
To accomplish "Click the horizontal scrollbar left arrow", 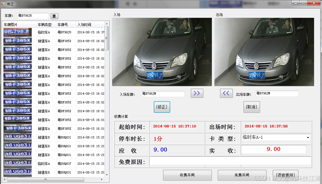I will 5,179.
